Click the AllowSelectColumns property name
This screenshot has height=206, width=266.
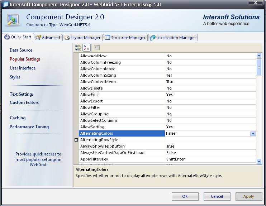99,120
